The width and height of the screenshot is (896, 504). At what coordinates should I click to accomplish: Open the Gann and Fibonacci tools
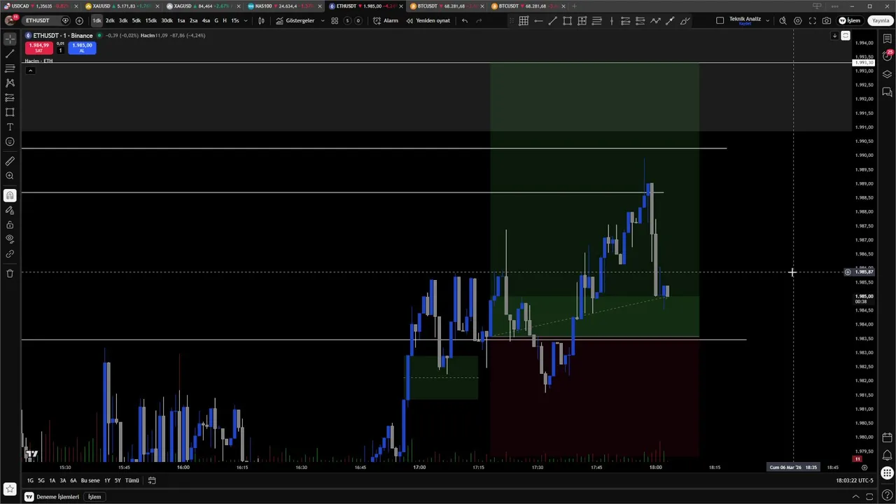[10, 69]
